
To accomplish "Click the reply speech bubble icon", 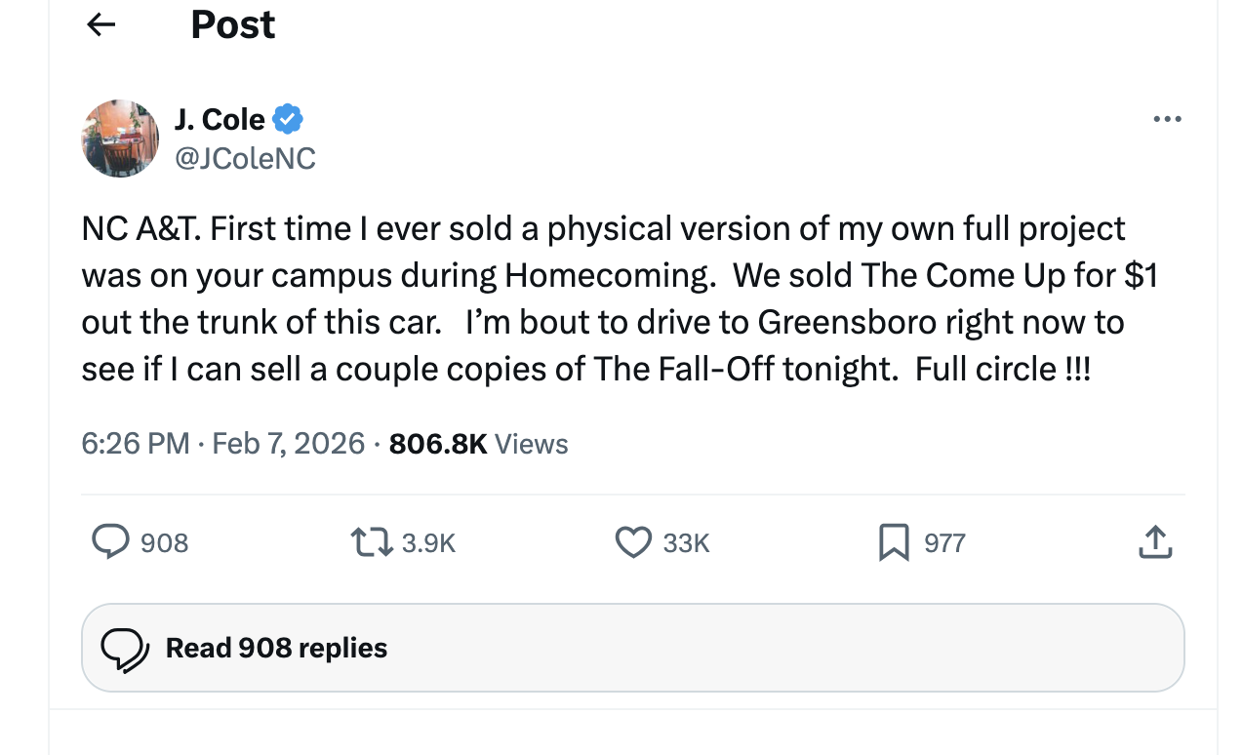I will [110, 541].
